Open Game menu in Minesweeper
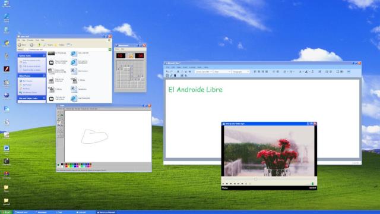The width and height of the screenshot is (380, 214). pyautogui.click(x=117, y=49)
